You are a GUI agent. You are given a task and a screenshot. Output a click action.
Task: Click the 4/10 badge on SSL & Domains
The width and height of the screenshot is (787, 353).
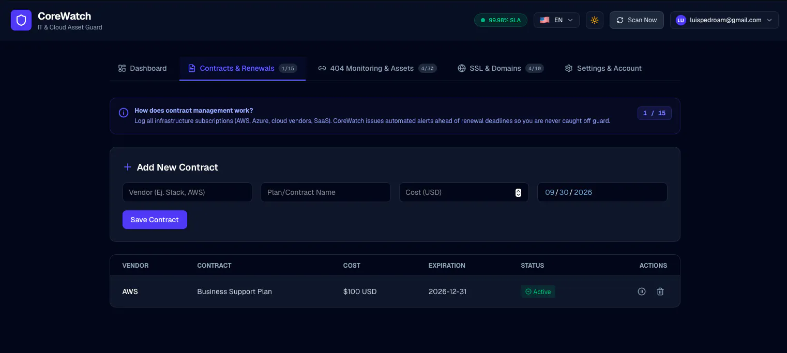pyautogui.click(x=535, y=68)
